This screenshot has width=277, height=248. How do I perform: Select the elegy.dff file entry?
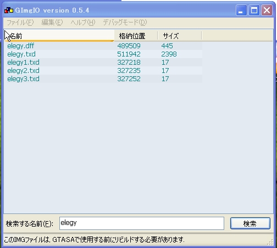point(20,46)
